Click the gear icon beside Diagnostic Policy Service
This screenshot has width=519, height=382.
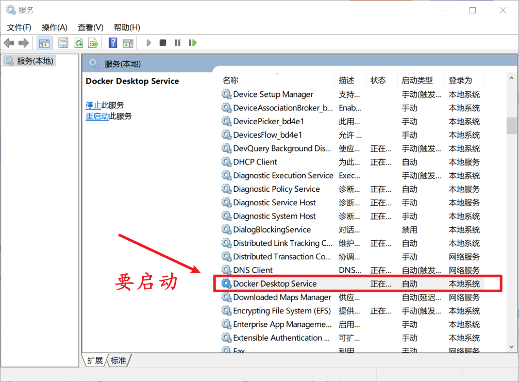[x=226, y=189]
